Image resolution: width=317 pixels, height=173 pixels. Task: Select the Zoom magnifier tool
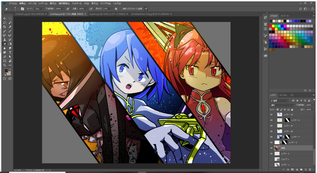[5, 65]
